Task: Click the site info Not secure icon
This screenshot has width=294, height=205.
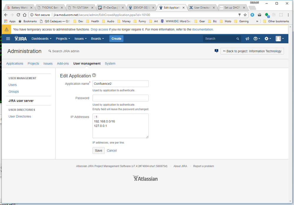Action: [x=32, y=15]
